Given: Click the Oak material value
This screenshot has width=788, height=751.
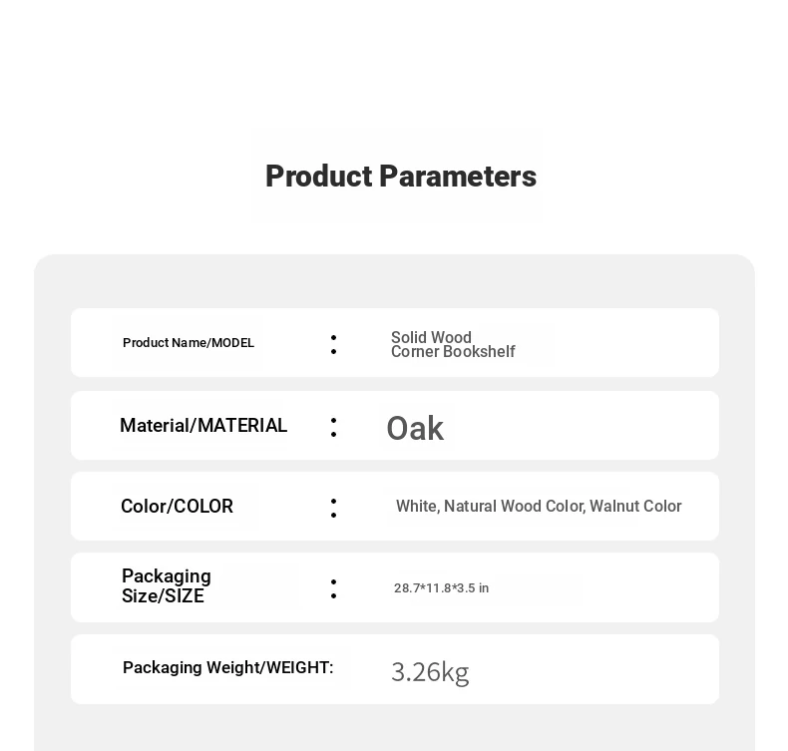Looking at the screenshot, I should click(415, 428).
